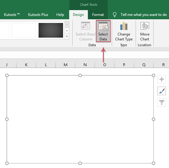Select column K header
Image resolution: width=169 pixels, height=168 pixels.
tap(26, 65)
